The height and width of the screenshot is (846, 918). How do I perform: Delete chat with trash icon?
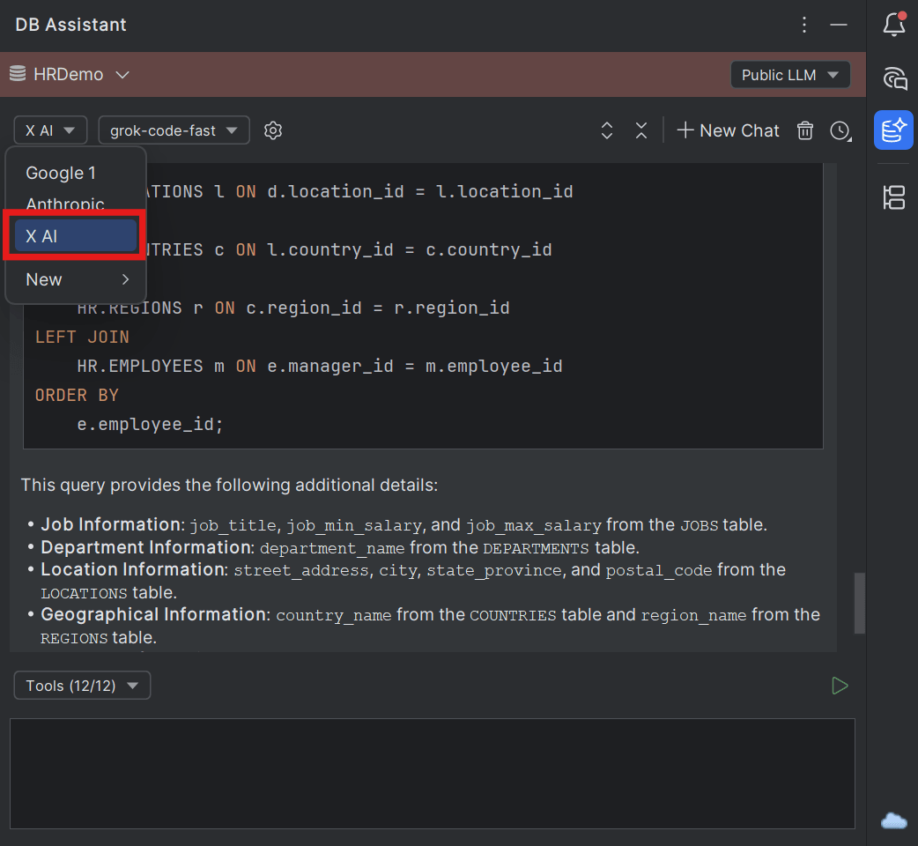805,130
